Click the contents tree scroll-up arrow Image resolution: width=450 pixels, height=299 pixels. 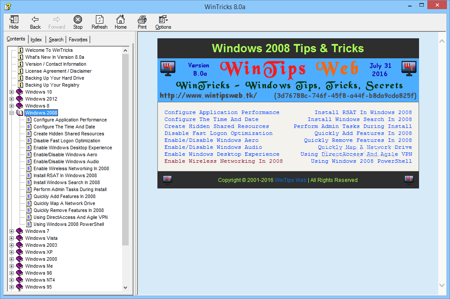point(125,50)
